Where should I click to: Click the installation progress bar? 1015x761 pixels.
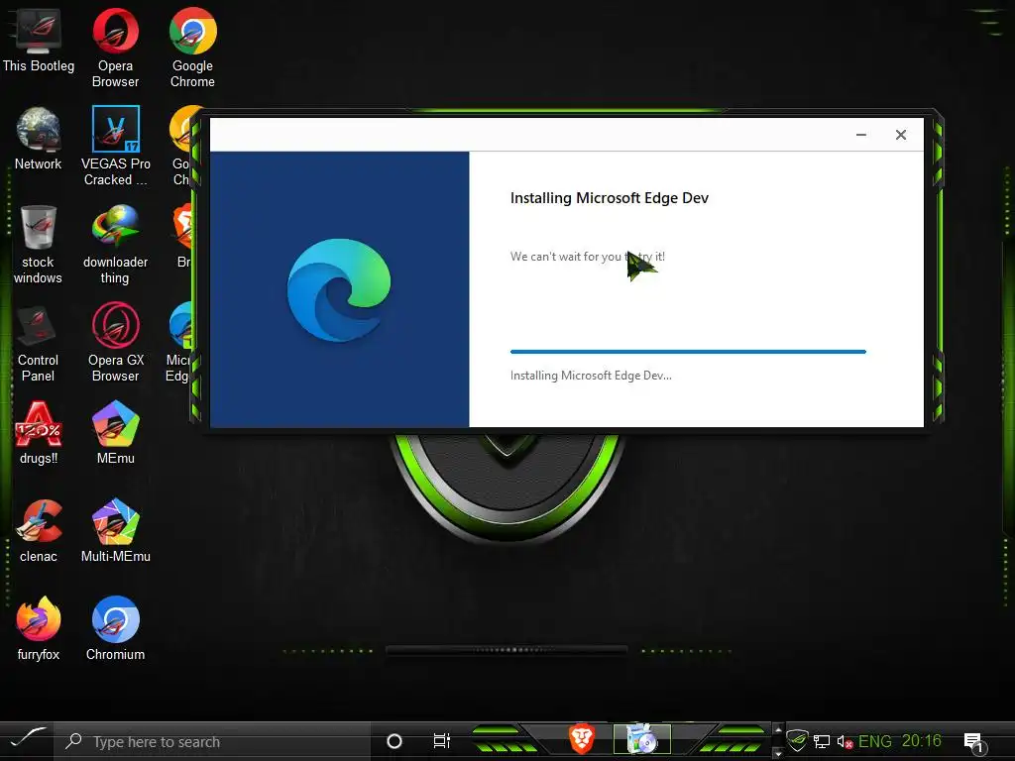click(x=688, y=352)
